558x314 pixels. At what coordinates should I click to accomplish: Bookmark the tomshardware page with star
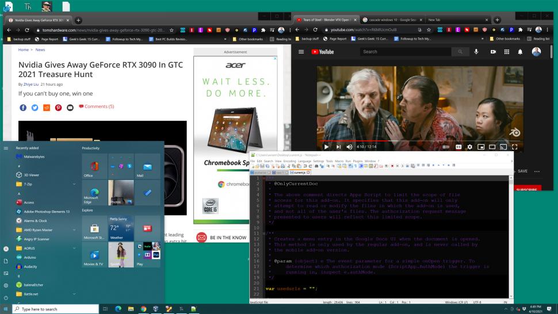pos(171,30)
